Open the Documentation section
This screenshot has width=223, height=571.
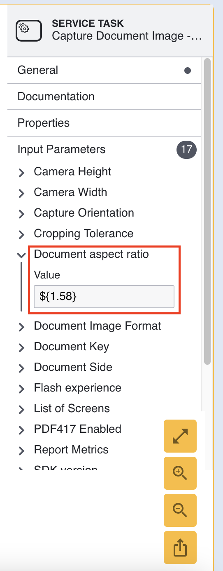(104, 97)
